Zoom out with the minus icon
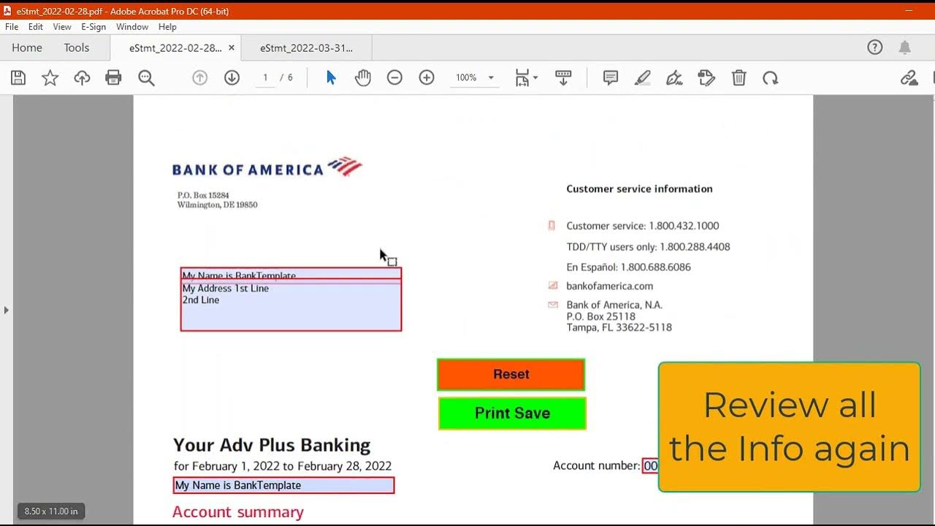Viewport: 935px width, 526px height. coord(394,77)
